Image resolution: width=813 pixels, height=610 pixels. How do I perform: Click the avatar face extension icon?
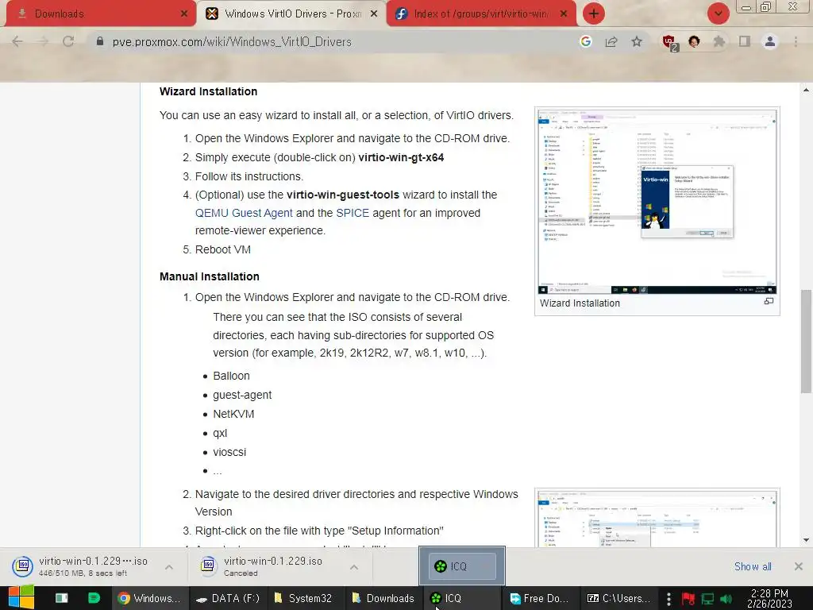pyautogui.click(x=694, y=41)
